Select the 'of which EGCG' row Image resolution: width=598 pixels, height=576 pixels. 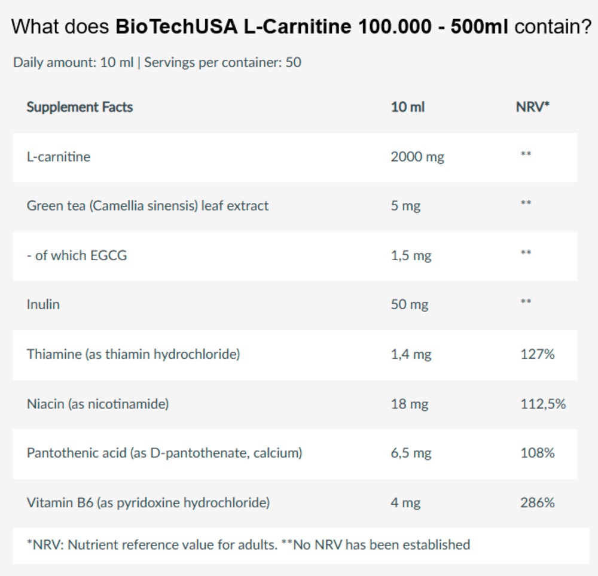coord(295,256)
